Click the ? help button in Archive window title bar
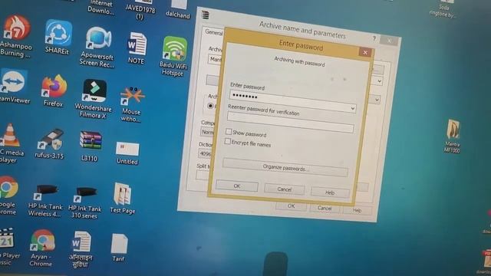Screen dimensions: 491x276 click(374, 38)
